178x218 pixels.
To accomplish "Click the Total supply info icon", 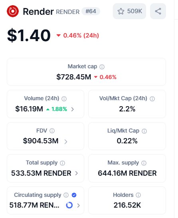I will tap(62, 163).
